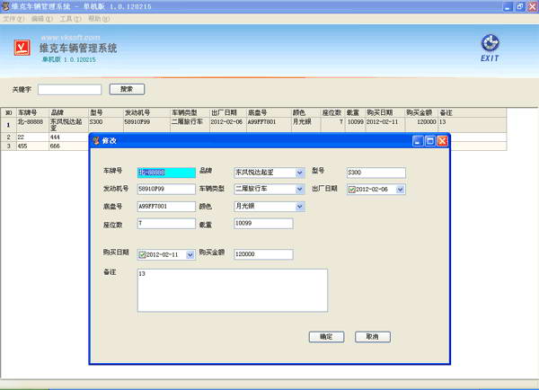Screen dimensions: 539x390
Task: Click the 底盘号 column header in table
Action: click(x=269, y=112)
